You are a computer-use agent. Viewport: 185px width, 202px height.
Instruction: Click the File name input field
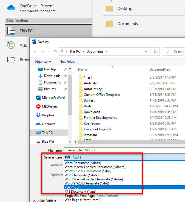124,150
